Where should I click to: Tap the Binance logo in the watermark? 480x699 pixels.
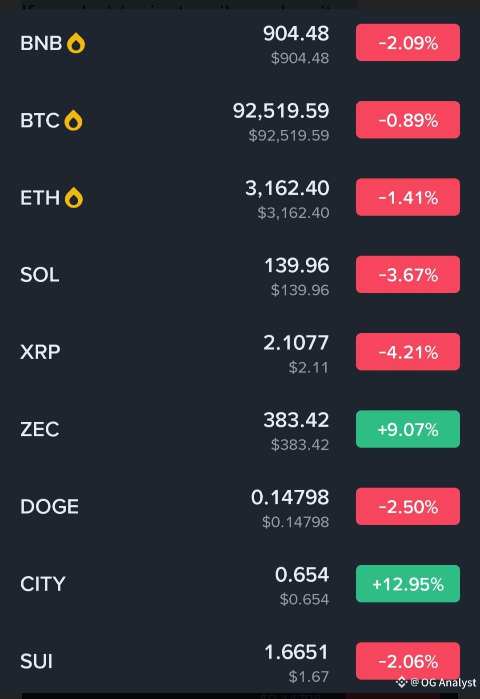tap(402, 682)
